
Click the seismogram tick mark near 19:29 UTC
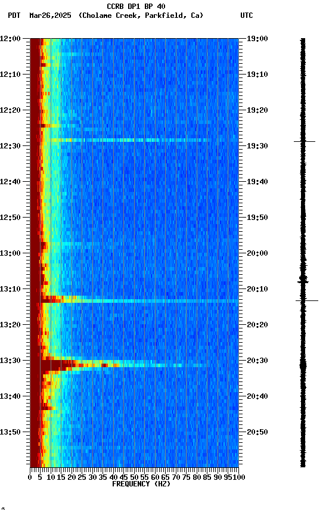coord(305,141)
